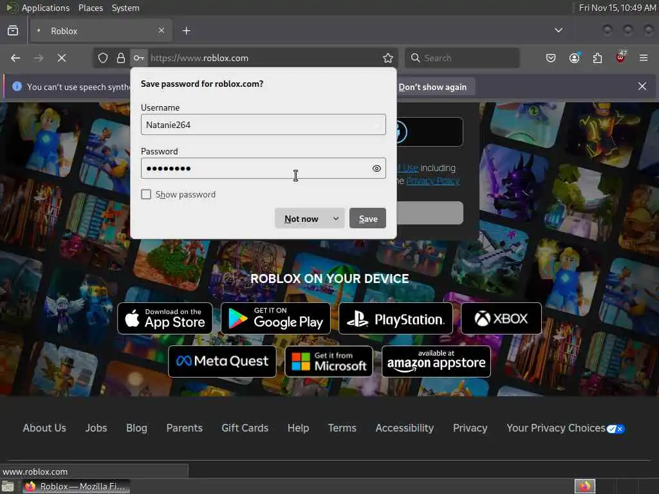Click the Save password button

point(367,219)
